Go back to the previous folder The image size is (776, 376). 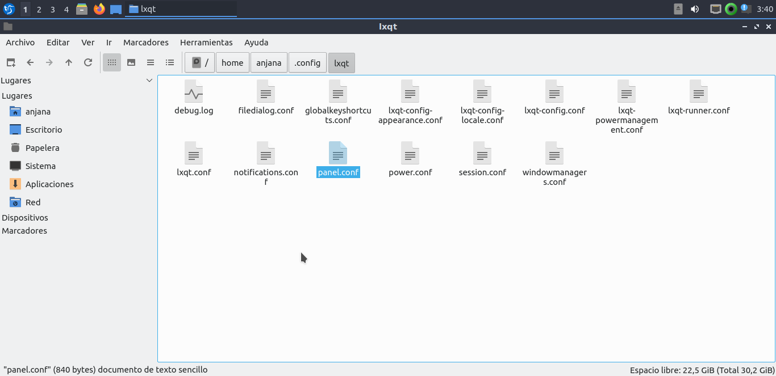30,62
